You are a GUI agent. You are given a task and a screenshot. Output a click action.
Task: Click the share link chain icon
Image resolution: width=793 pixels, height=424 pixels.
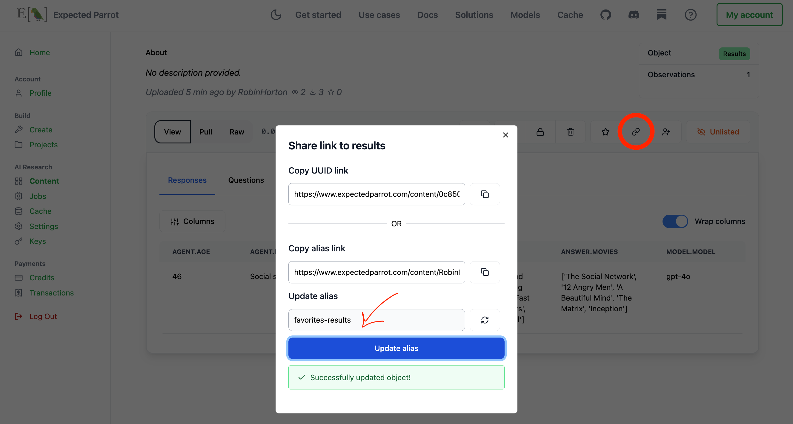coord(636,132)
